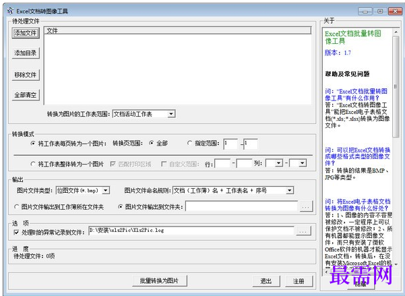Click the browse button for output folder
The width and height of the screenshot is (405, 296).
pos(306,206)
